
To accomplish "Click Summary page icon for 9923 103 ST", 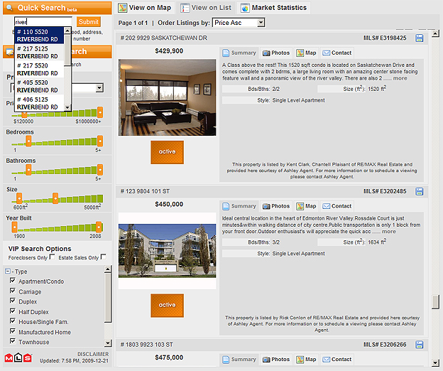I will point(226,360).
